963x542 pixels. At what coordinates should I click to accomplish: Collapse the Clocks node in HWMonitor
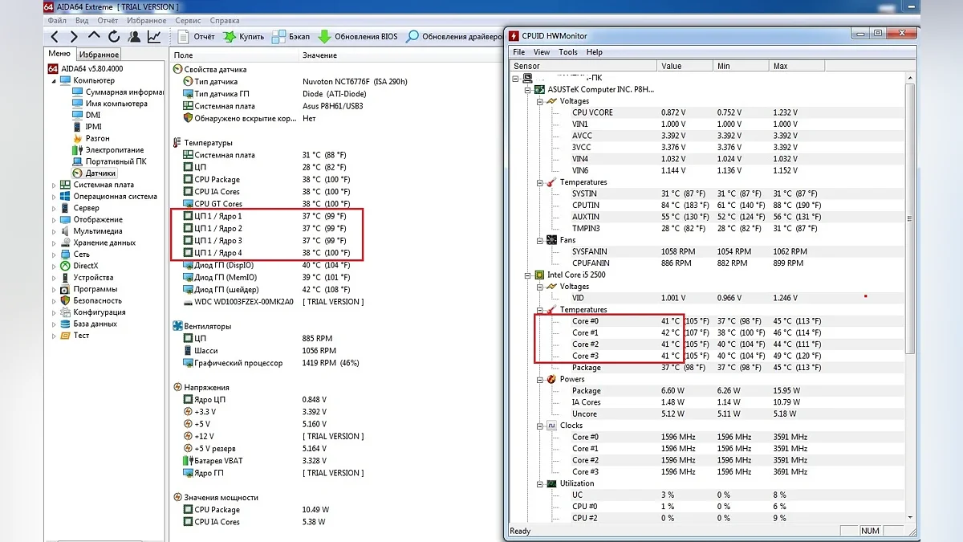click(x=539, y=426)
